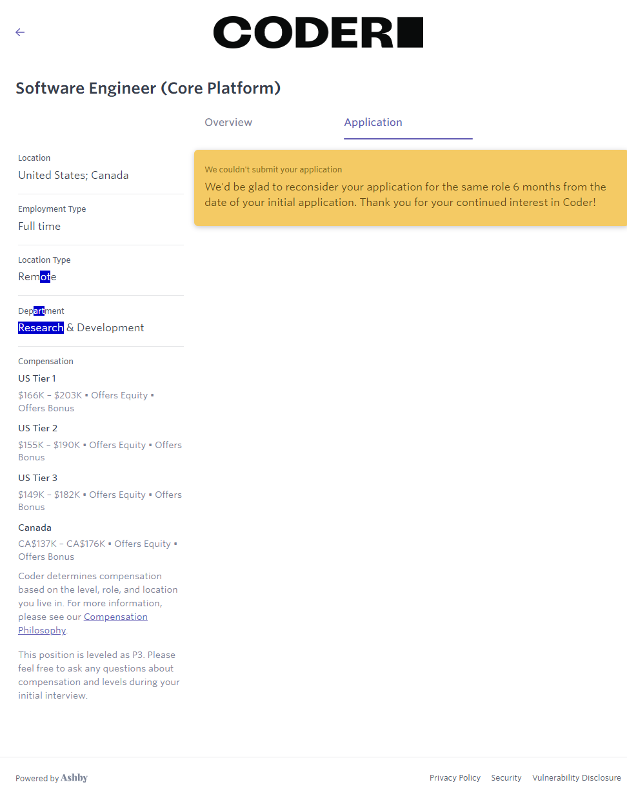Click the Remote location type value
The width and height of the screenshot is (627, 800).
click(x=37, y=277)
